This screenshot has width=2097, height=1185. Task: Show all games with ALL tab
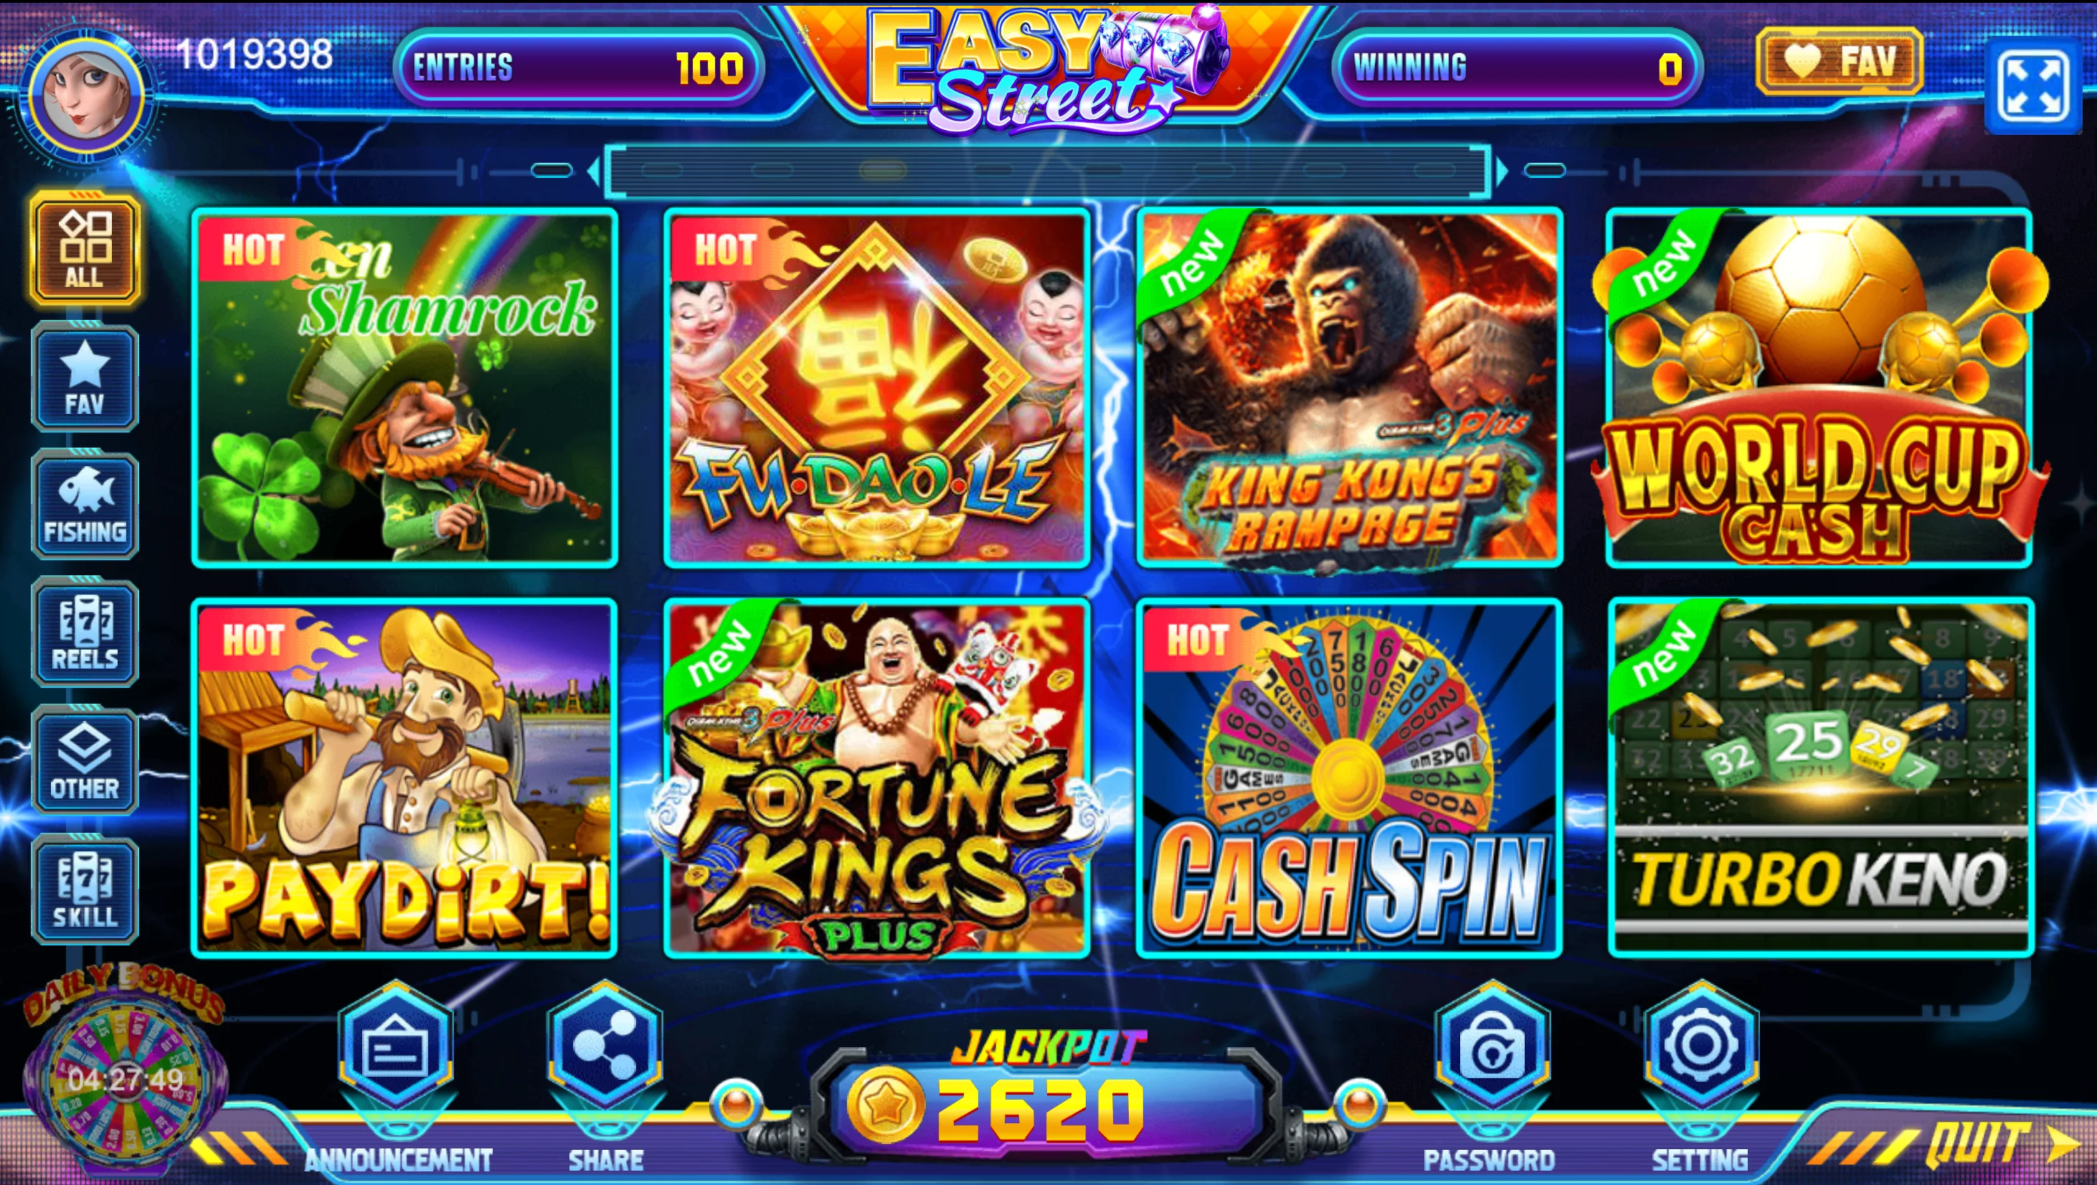[85, 250]
